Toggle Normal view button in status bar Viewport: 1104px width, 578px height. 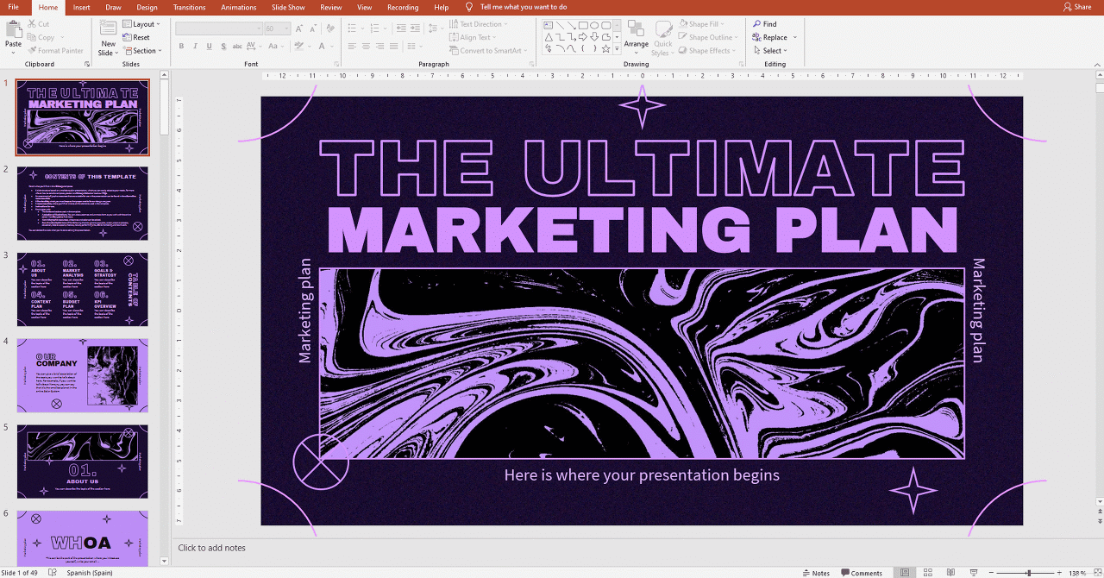click(905, 573)
